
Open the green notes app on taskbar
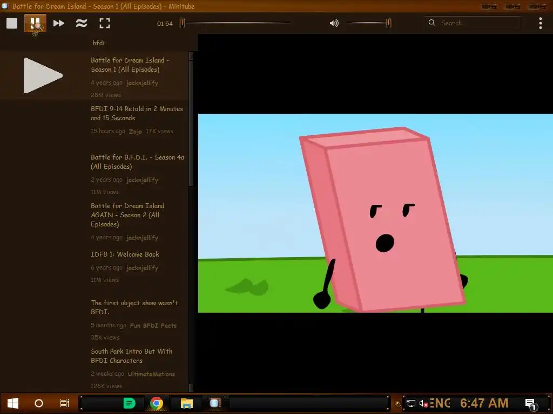coord(130,403)
